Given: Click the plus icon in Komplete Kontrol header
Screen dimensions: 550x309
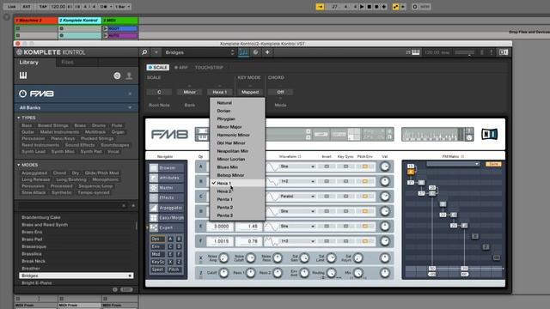Looking at the screenshot, I should click(x=267, y=52).
